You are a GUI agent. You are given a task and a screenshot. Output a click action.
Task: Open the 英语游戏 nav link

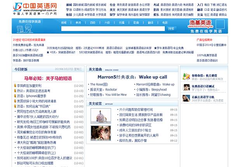coord(166,14)
